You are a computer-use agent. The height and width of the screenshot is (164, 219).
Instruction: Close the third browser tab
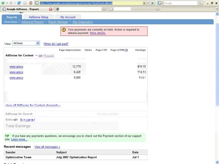point(158,9)
